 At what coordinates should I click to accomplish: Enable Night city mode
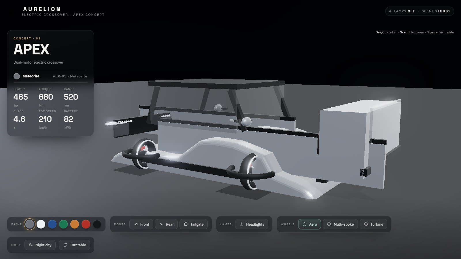(x=40, y=245)
